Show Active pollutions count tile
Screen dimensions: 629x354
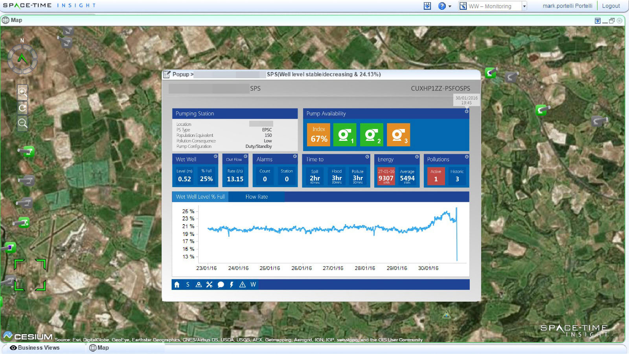click(436, 176)
